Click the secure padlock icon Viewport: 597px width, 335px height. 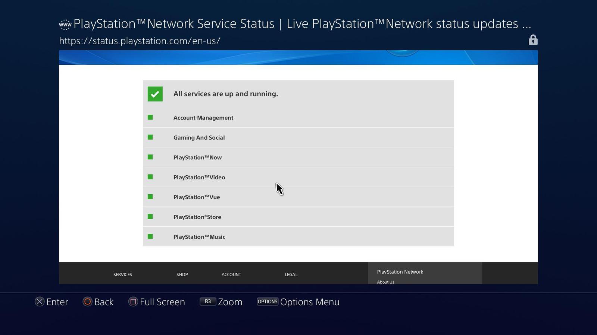533,40
